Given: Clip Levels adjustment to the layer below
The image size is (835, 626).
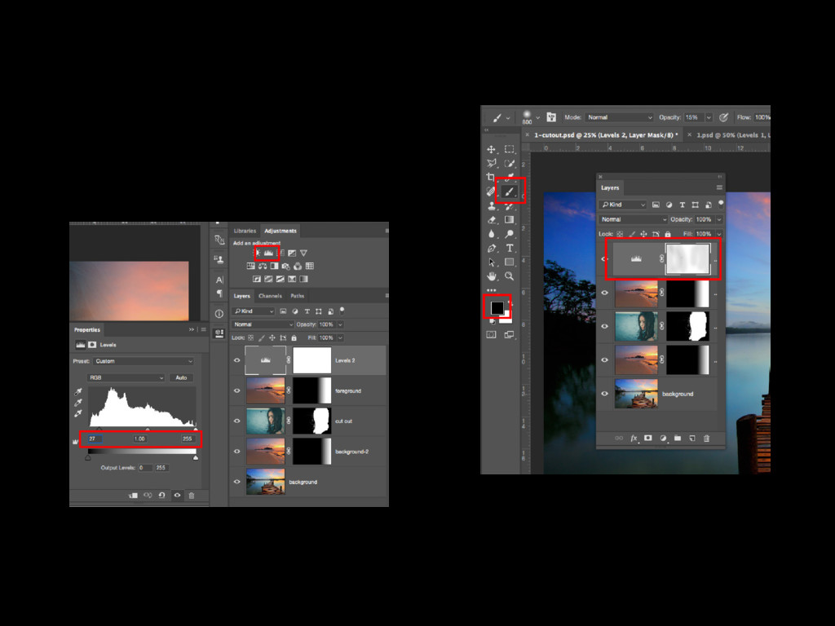Looking at the screenshot, I should 133,496.
